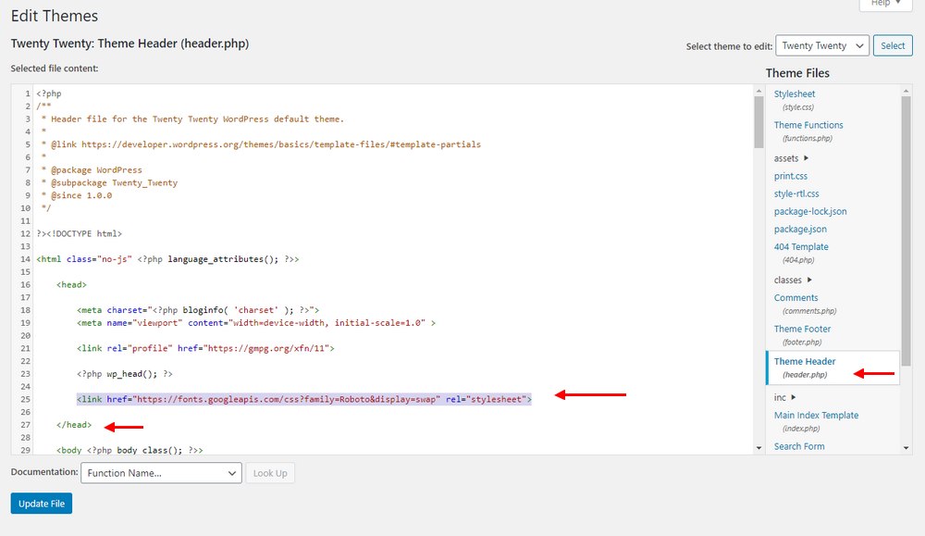Click the Header file description comment line

tap(192, 119)
